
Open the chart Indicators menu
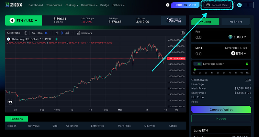[84, 33]
